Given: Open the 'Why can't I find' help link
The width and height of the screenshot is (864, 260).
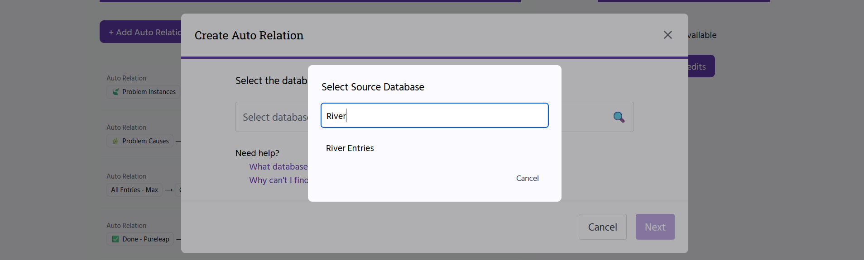Looking at the screenshot, I should [x=278, y=180].
